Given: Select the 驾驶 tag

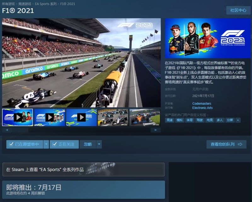Looking at the screenshot, I should (200, 120).
